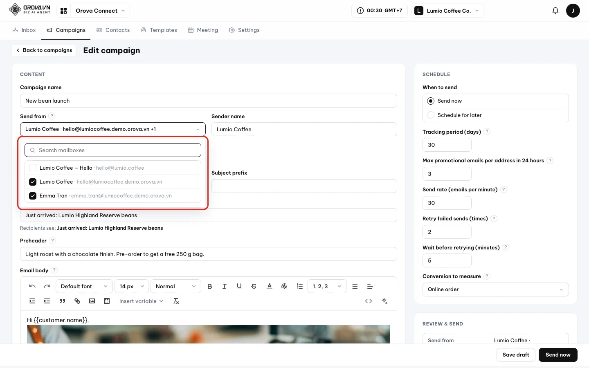
Task: Open the Meeting tab
Action: click(203, 30)
